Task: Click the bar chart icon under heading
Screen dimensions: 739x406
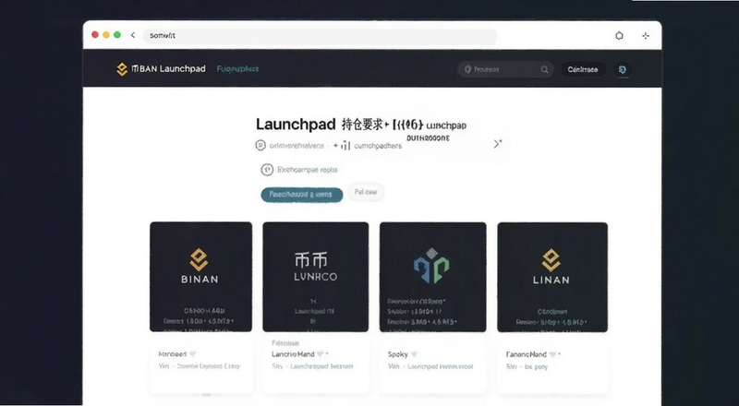Action: pyautogui.click(x=345, y=146)
